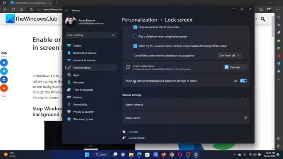Screen dimensions: 283x159
Task: Uncheck Only use pictures that fit my screen
Action: [x=135, y=27]
